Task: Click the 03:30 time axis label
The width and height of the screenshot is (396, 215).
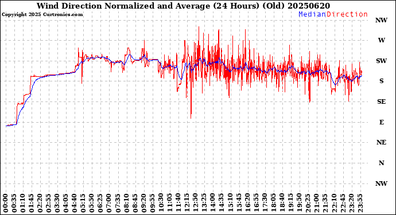Action: click(57, 204)
